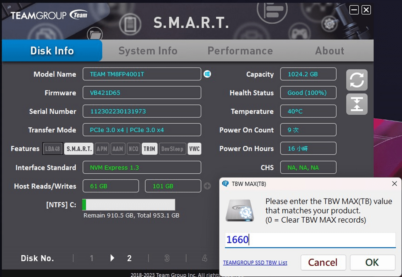The height and width of the screenshot is (277, 402).
Task: Click the Power On Count value field
Action: coord(308,130)
